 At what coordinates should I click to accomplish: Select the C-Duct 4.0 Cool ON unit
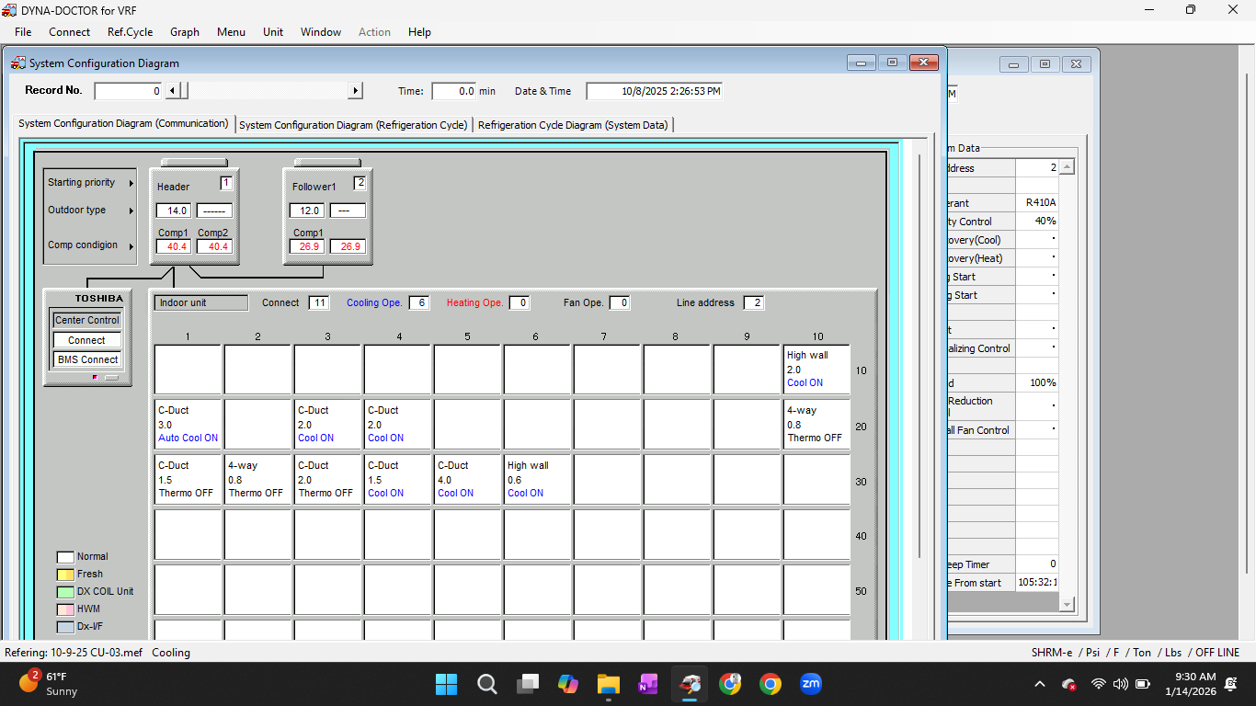coord(467,479)
